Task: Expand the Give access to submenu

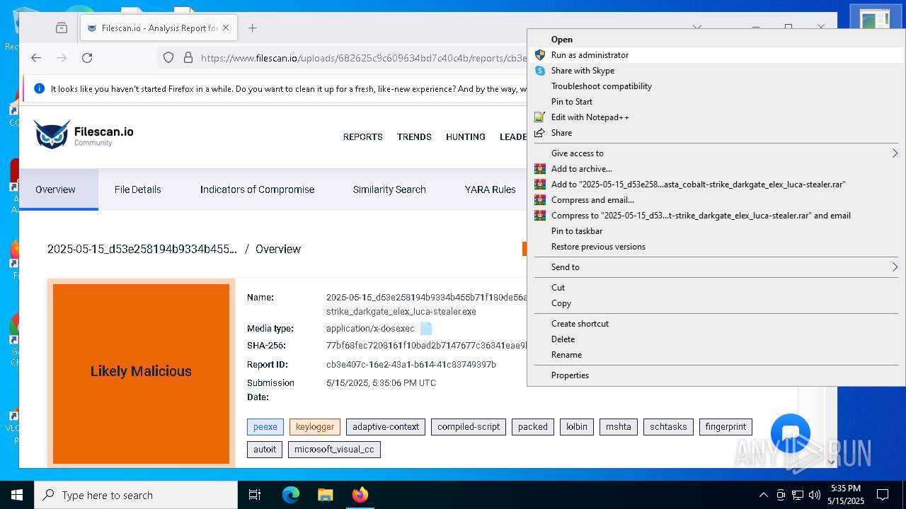Action: (x=716, y=153)
